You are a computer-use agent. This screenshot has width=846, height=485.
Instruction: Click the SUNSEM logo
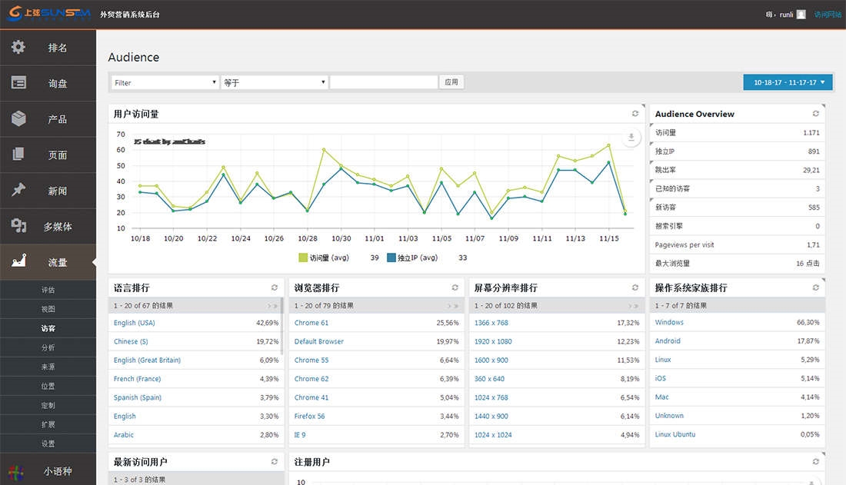click(x=48, y=13)
